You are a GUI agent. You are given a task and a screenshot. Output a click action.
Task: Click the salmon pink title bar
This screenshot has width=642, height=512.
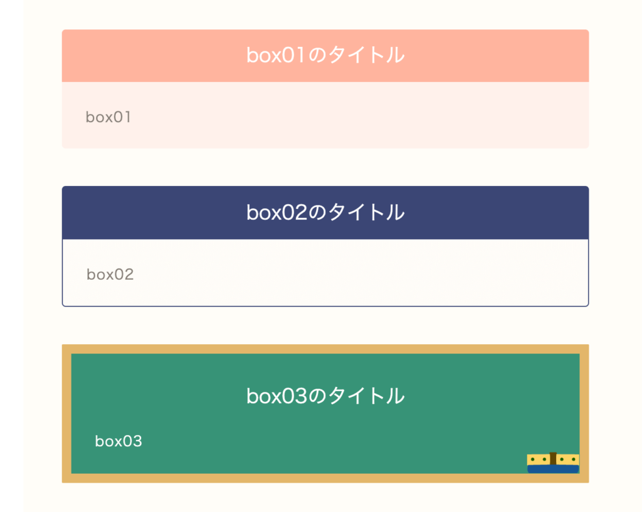[325, 56]
